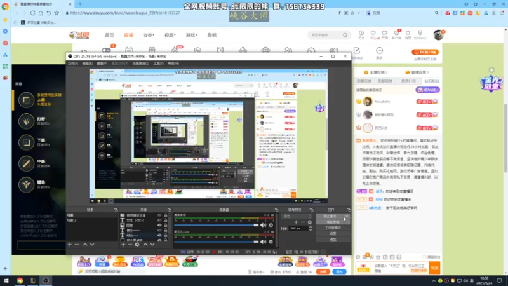Add a scene transition with plus icon
Viewport: 508px width, 286px height.
pyautogui.click(x=296, y=222)
